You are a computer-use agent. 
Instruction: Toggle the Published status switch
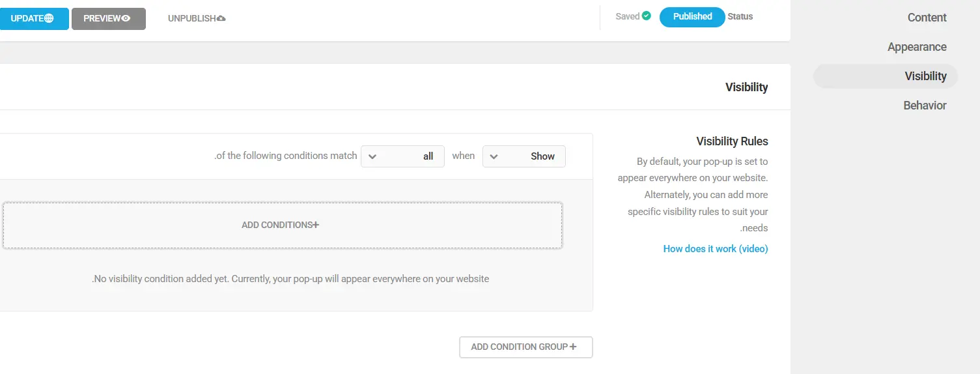[692, 17]
